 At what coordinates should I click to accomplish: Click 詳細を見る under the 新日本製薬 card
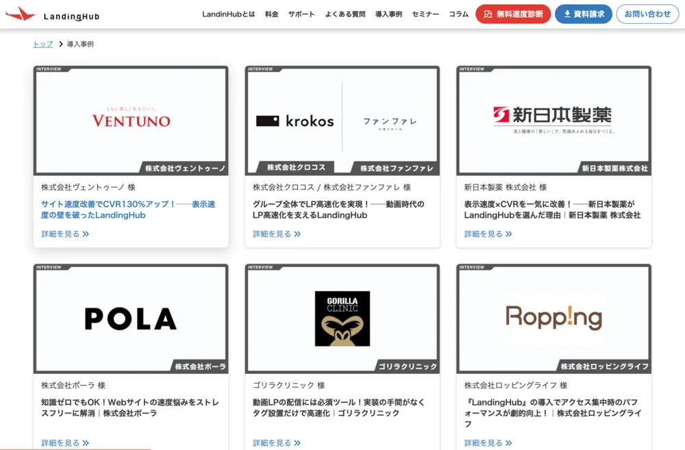tap(488, 234)
